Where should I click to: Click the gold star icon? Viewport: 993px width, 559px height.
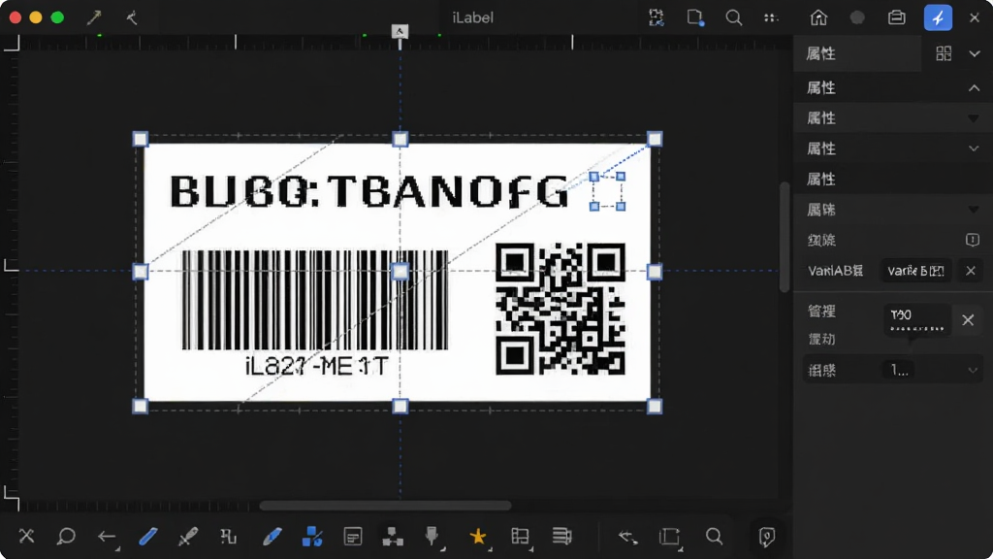[477, 537]
